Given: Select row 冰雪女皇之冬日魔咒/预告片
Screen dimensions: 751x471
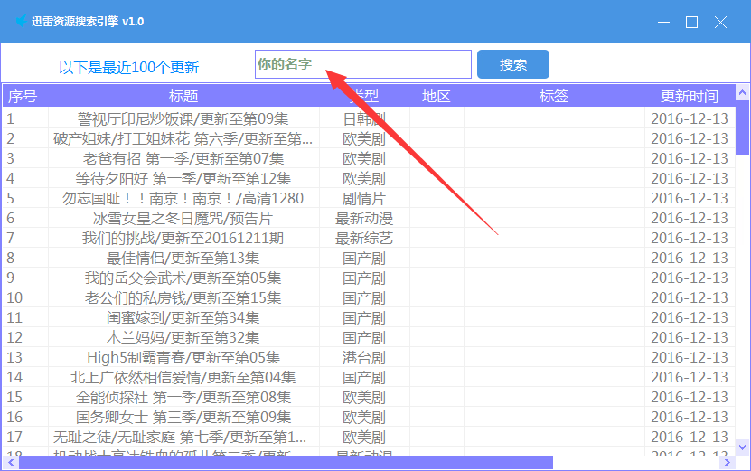Looking at the screenshot, I should pos(369,218).
